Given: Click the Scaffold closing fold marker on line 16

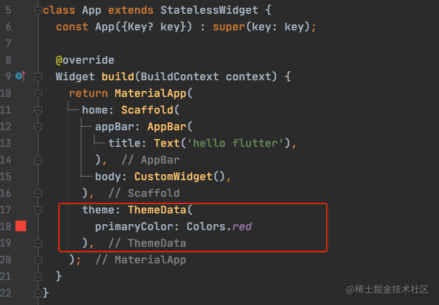Looking at the screenshot, I should tap(38, 193).
